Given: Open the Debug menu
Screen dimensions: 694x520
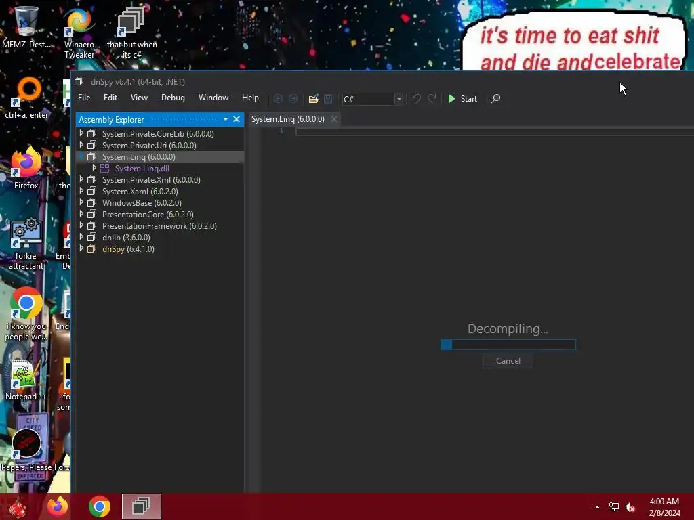Looking at the screenshot, I should (x=173, y=97).
